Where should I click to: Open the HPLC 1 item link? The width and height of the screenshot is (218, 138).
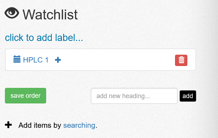(36, 60)
